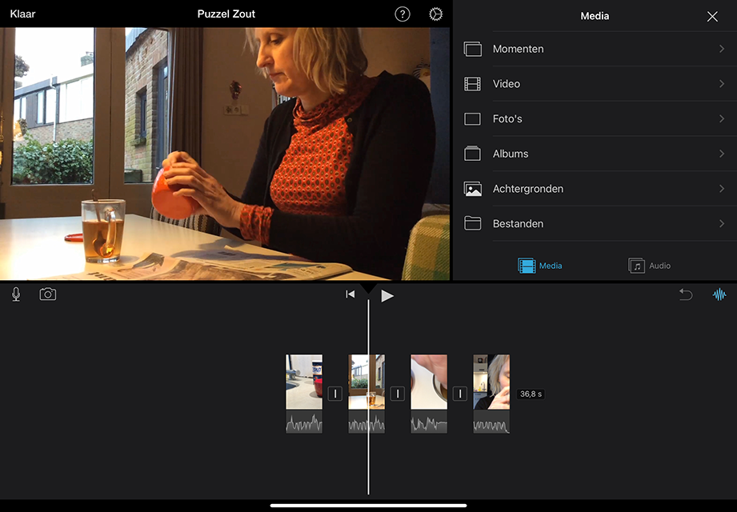
Task: Open the camera capture icon
Action: [x=48, y=294]
